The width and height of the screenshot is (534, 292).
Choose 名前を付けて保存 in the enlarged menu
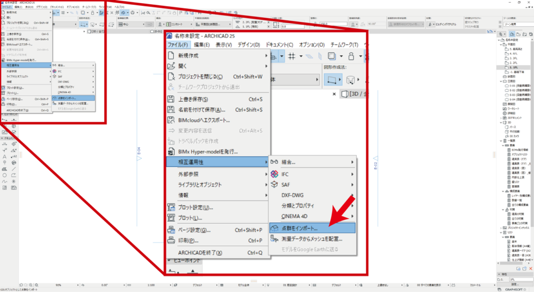[x=218, y=110]
